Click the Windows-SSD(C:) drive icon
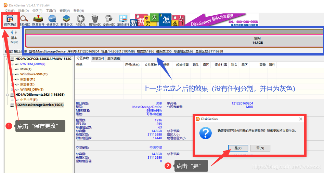Viewport: 324px width, 173px height. pos(17,74)
